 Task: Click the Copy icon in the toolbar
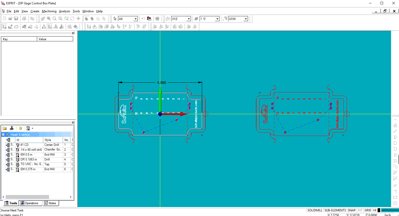[x=32, y=18]
